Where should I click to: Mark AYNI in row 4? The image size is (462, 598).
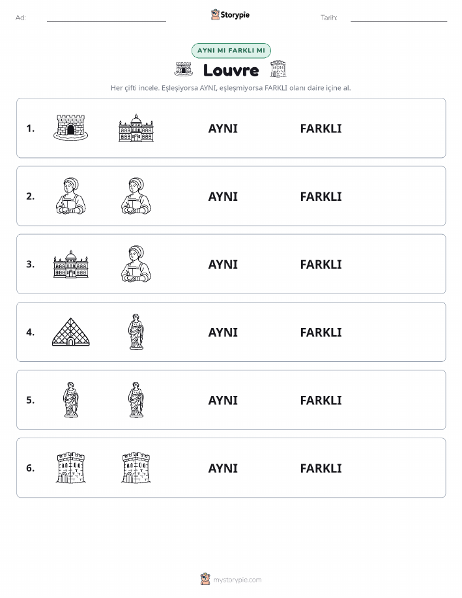(223, 332)
